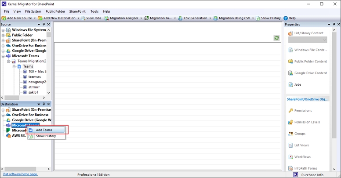Open Workflows in the Properties panel
The width and height of the screenshot is (341, 178).
click(299, 156)
